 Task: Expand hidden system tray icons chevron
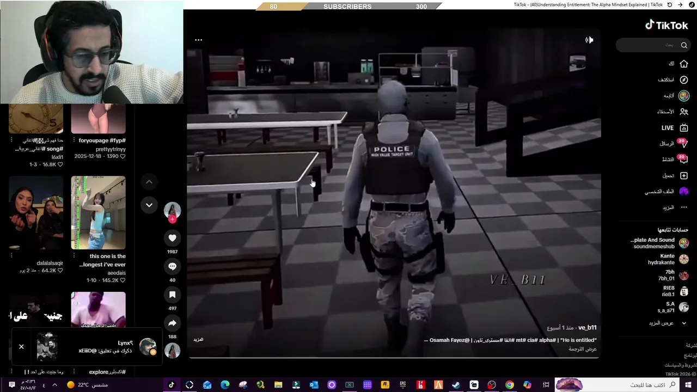[x=54, y=385]
